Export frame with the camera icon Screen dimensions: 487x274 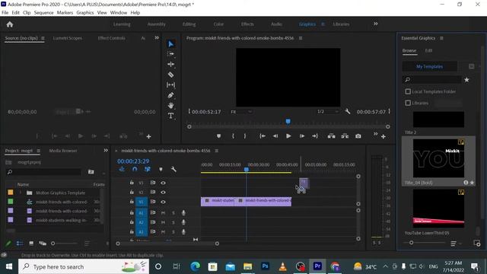pos(358,136)
